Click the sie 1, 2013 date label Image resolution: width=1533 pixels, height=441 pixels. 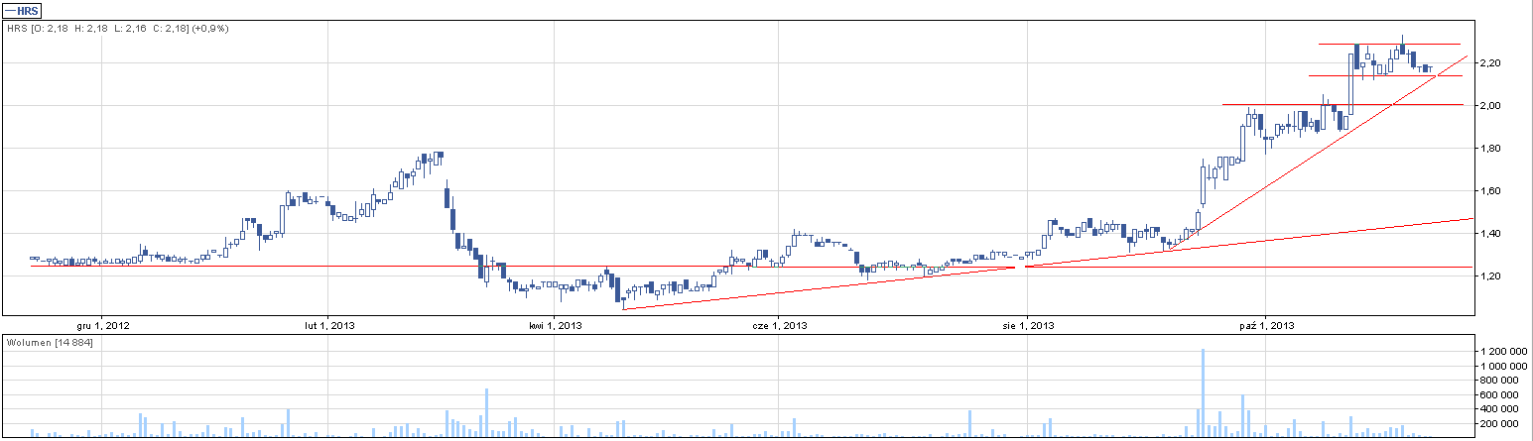pyautogui.click(x=1028, y=324)
